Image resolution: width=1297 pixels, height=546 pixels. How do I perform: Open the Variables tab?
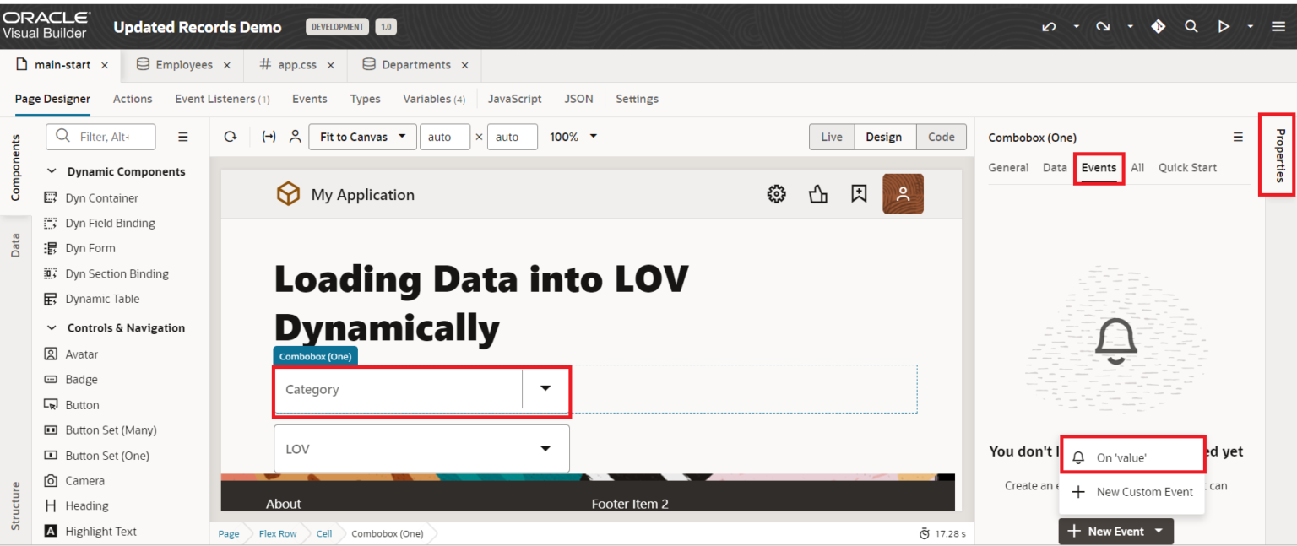click(433, 99)
